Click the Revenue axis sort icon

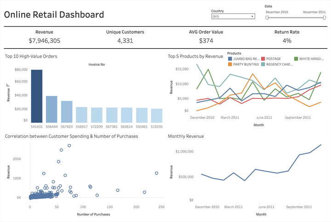tap(8, 85)
